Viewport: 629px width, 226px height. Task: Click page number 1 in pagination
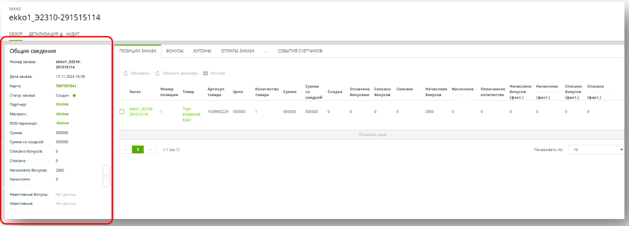(x=138, y=150)
